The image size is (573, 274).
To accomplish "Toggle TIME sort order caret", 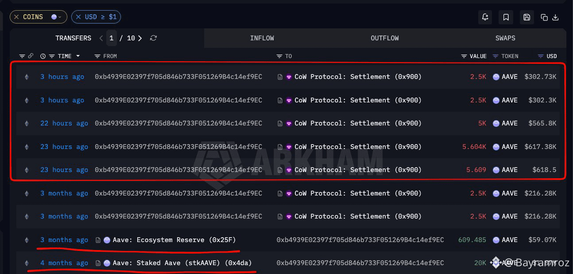I will pyautogui.click(x=78, y=56).
